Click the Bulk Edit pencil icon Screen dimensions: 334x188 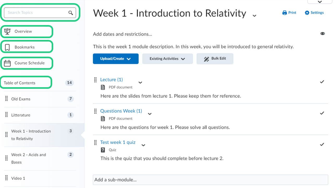click(206, 59)
